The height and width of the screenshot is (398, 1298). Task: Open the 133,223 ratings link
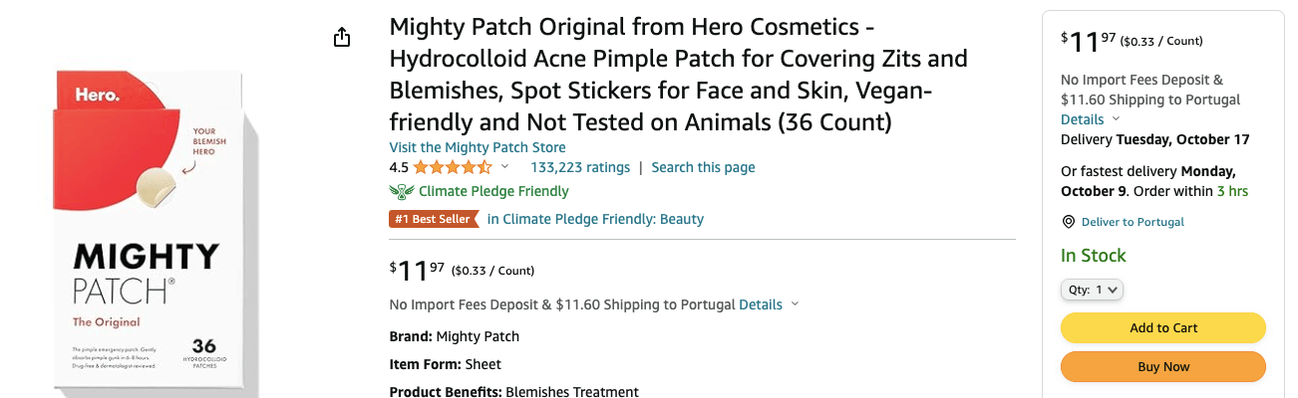click(579, 167)
